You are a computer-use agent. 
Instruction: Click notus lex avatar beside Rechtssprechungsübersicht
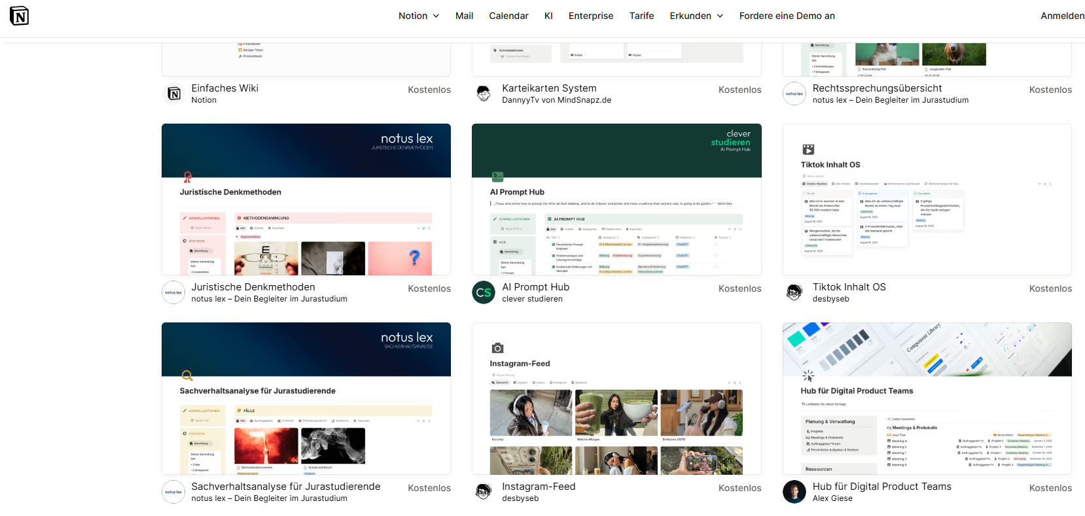(794, 94)
